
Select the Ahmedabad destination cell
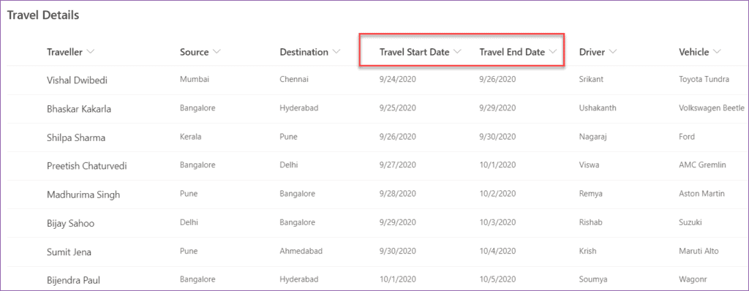coord(301,250)
